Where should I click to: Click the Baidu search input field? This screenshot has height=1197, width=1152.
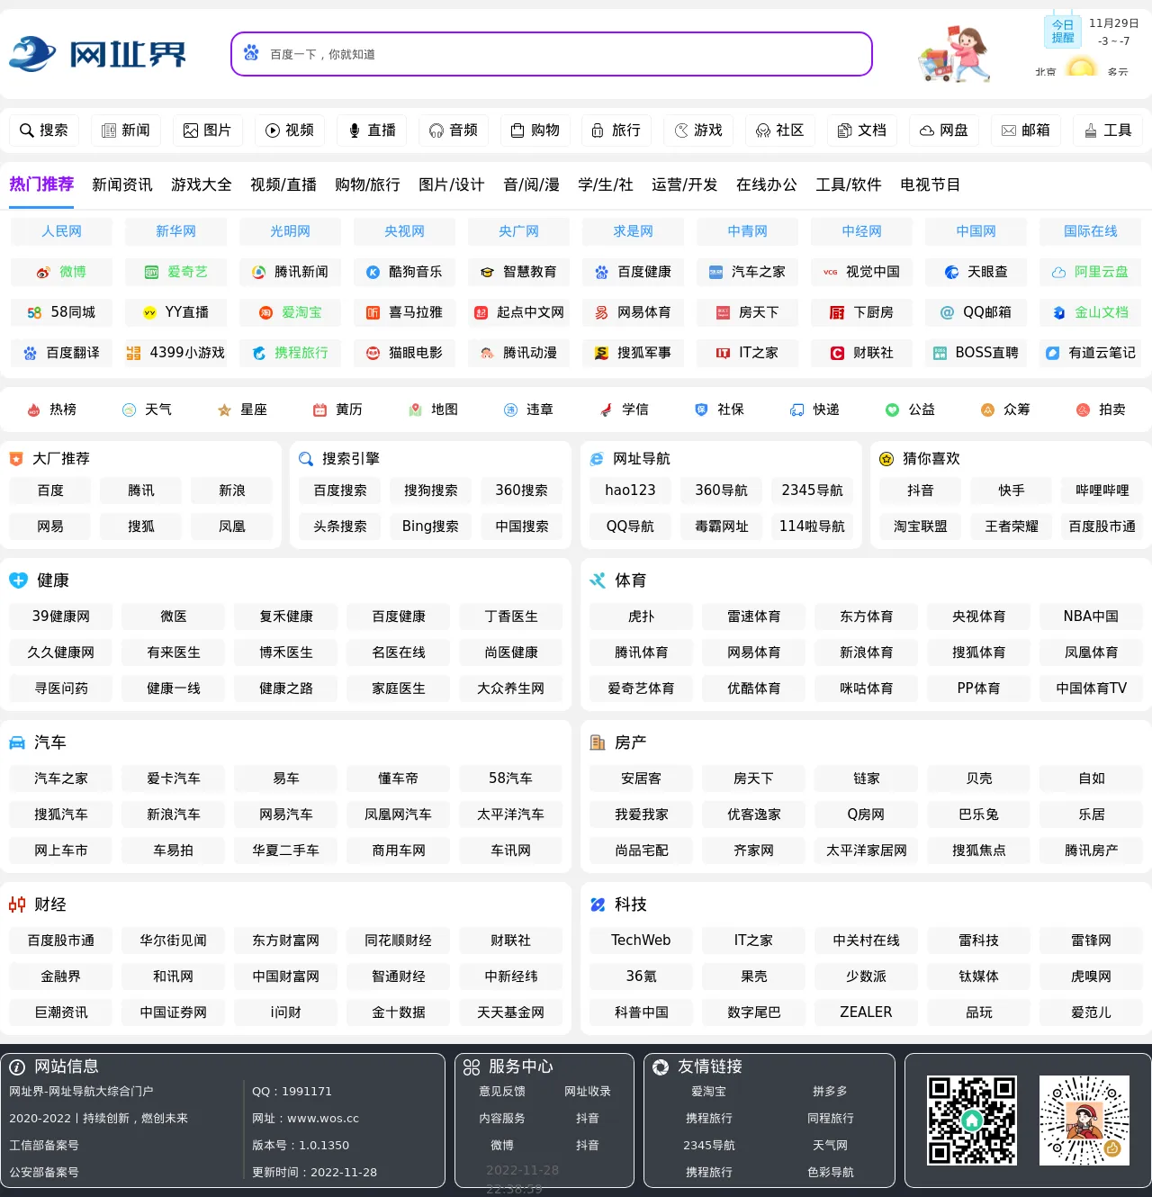[x=552, y=54]
